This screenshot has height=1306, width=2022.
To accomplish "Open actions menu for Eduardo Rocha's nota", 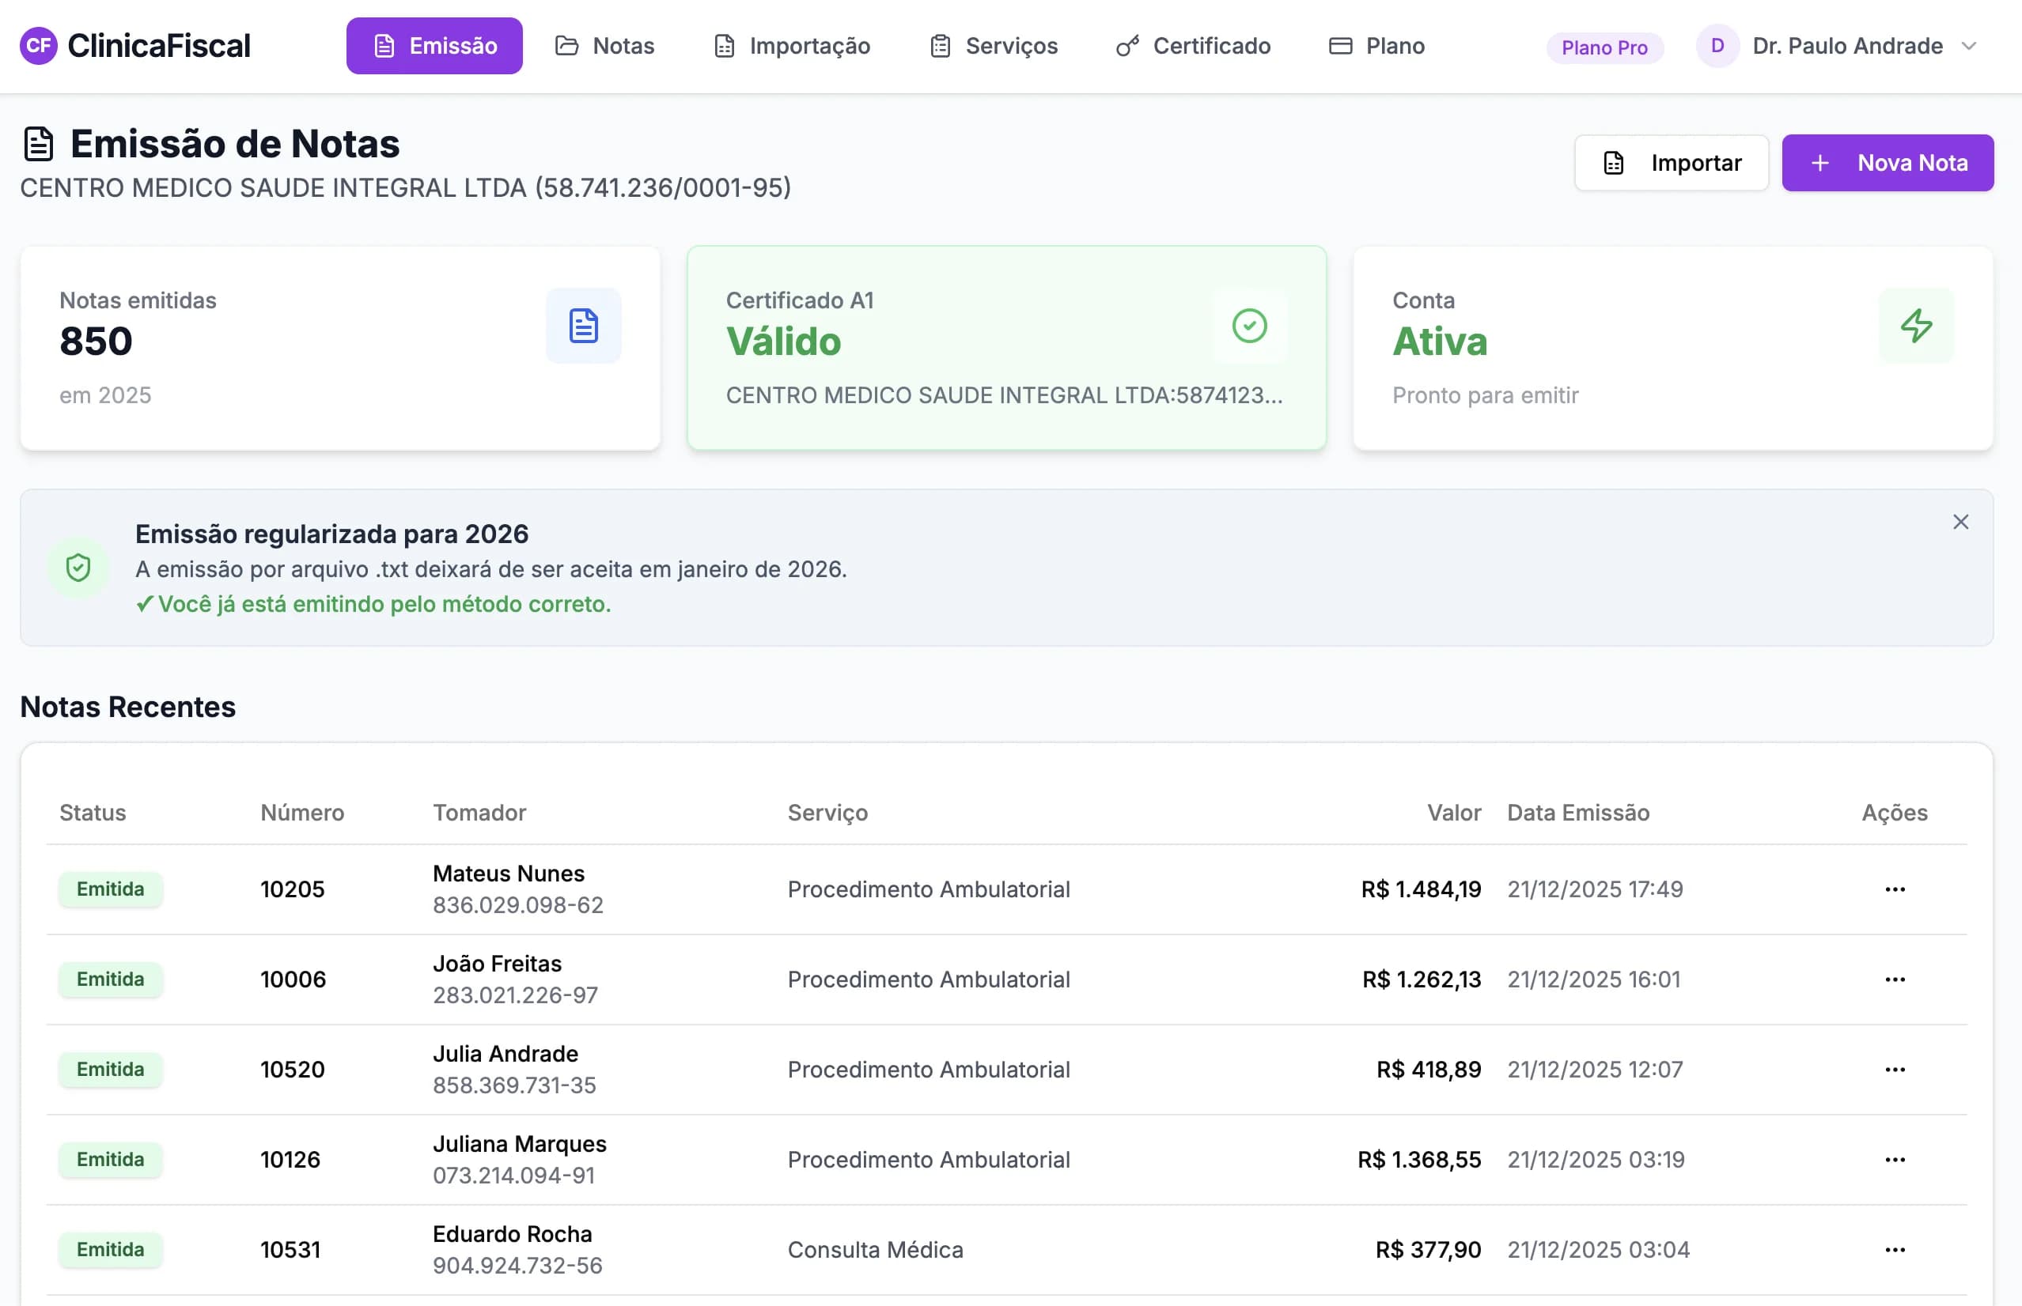I will click(1895, 1249).
